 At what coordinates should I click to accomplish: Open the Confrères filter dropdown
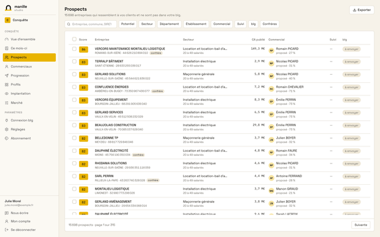point(270,24)
